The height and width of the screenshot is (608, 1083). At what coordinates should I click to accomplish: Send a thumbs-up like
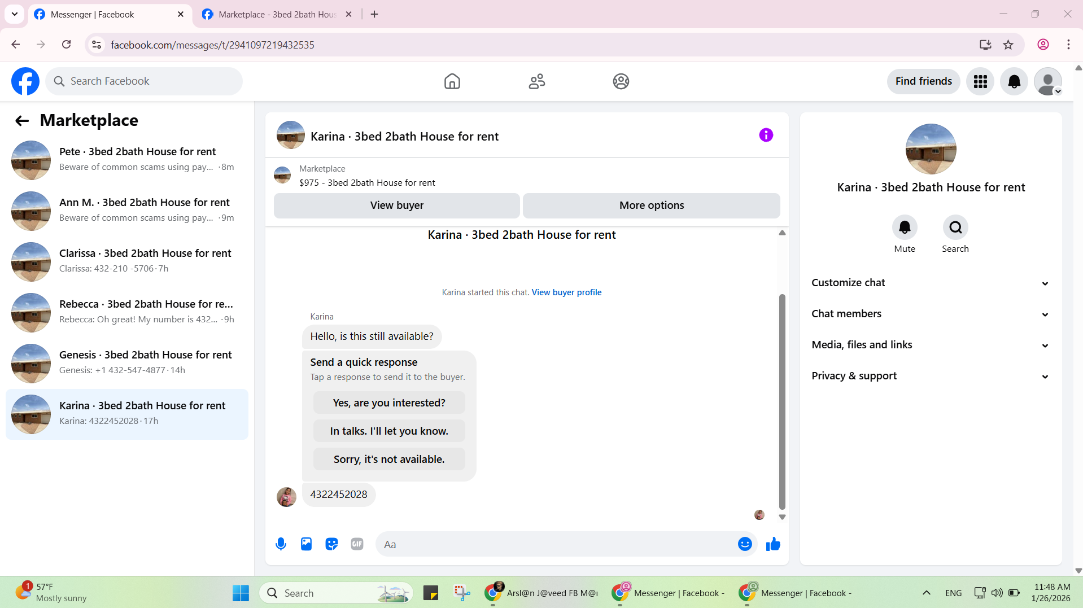773,544
